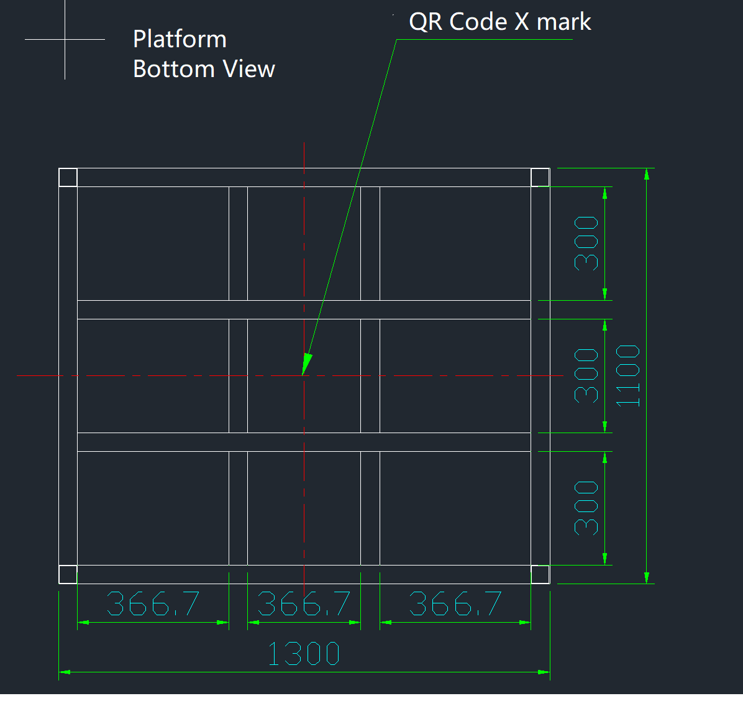Select the green leader arrowhead at platform center
The image size is (743, 701).
[306, 365]
